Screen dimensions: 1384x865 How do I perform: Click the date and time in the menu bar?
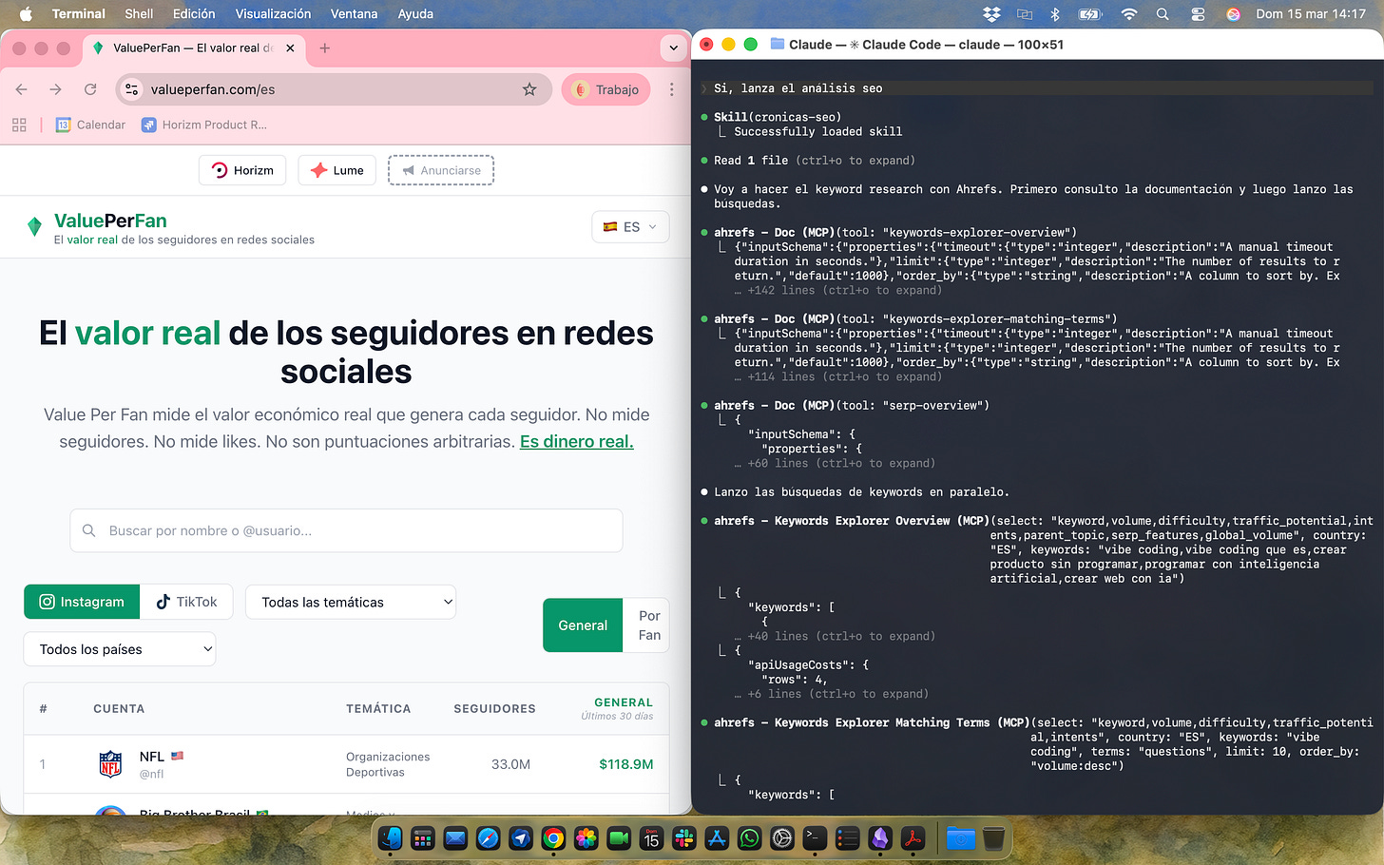point(1311,14)
